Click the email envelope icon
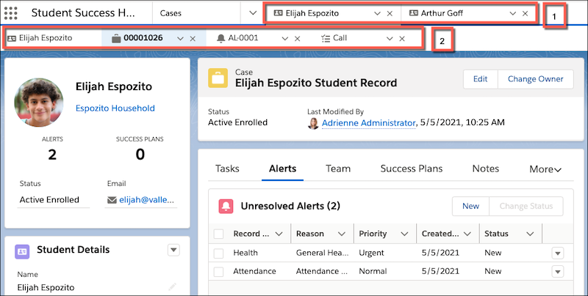Viewport: 588px width, 296px height. 112,200
